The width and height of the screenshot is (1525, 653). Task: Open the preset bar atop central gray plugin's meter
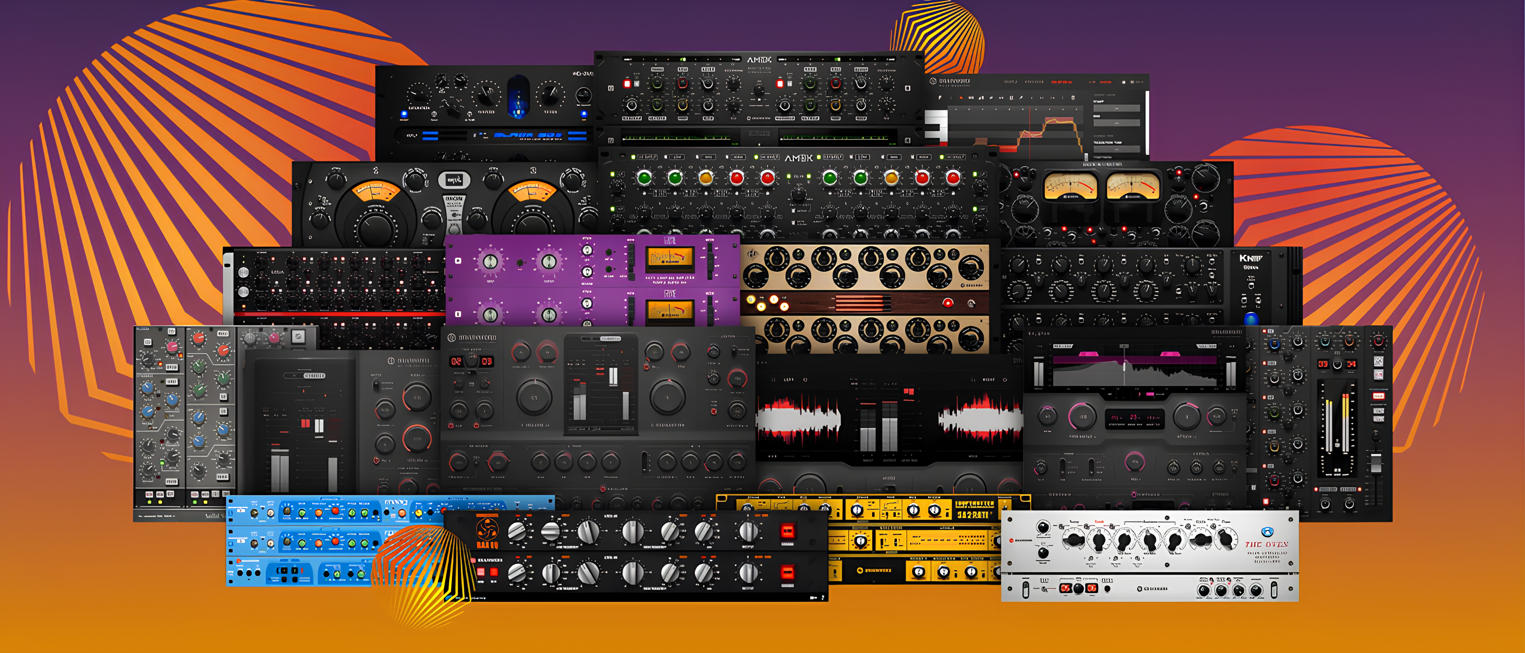coord(601,339)
